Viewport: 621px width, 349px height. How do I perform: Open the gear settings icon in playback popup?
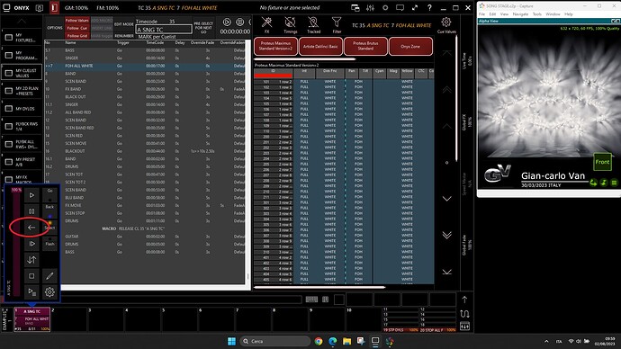coord(49,292)
